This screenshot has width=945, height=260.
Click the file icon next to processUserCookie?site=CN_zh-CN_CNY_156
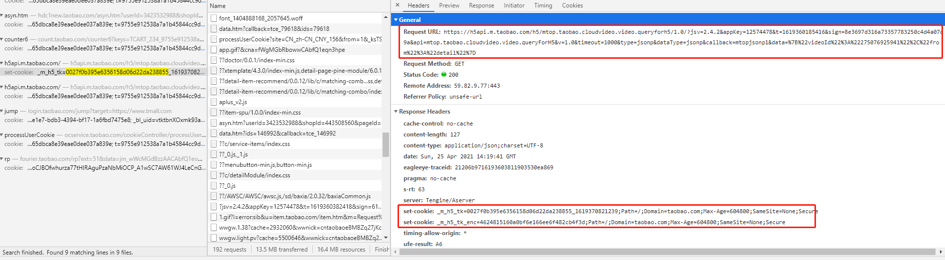pos(214,39)
